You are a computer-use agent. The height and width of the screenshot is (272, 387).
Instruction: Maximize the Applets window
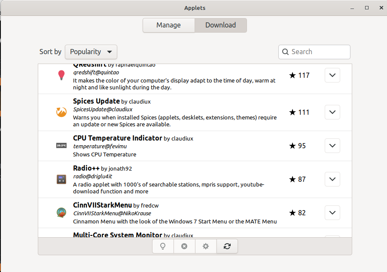point(367,8)
